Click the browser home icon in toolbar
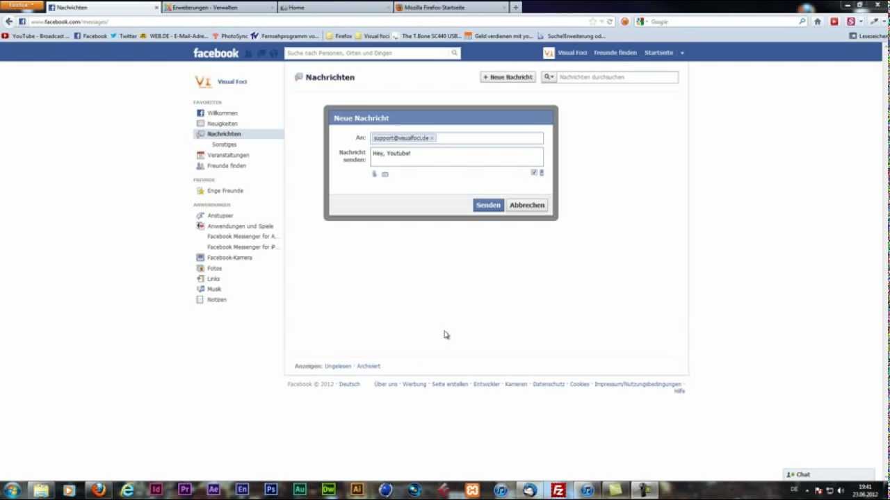This screenshot has width=890, height=500. (818, 22)
